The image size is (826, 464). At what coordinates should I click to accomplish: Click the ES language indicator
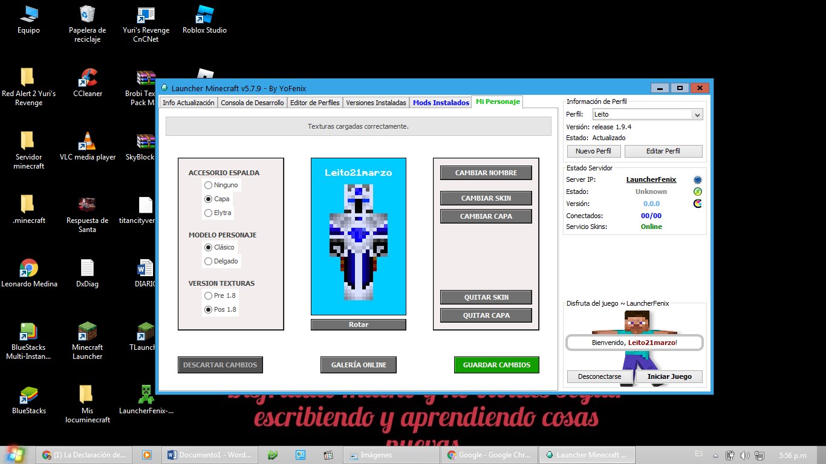click(699, 454)
